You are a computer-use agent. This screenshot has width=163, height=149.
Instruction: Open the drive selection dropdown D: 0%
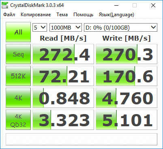[120, 28]
